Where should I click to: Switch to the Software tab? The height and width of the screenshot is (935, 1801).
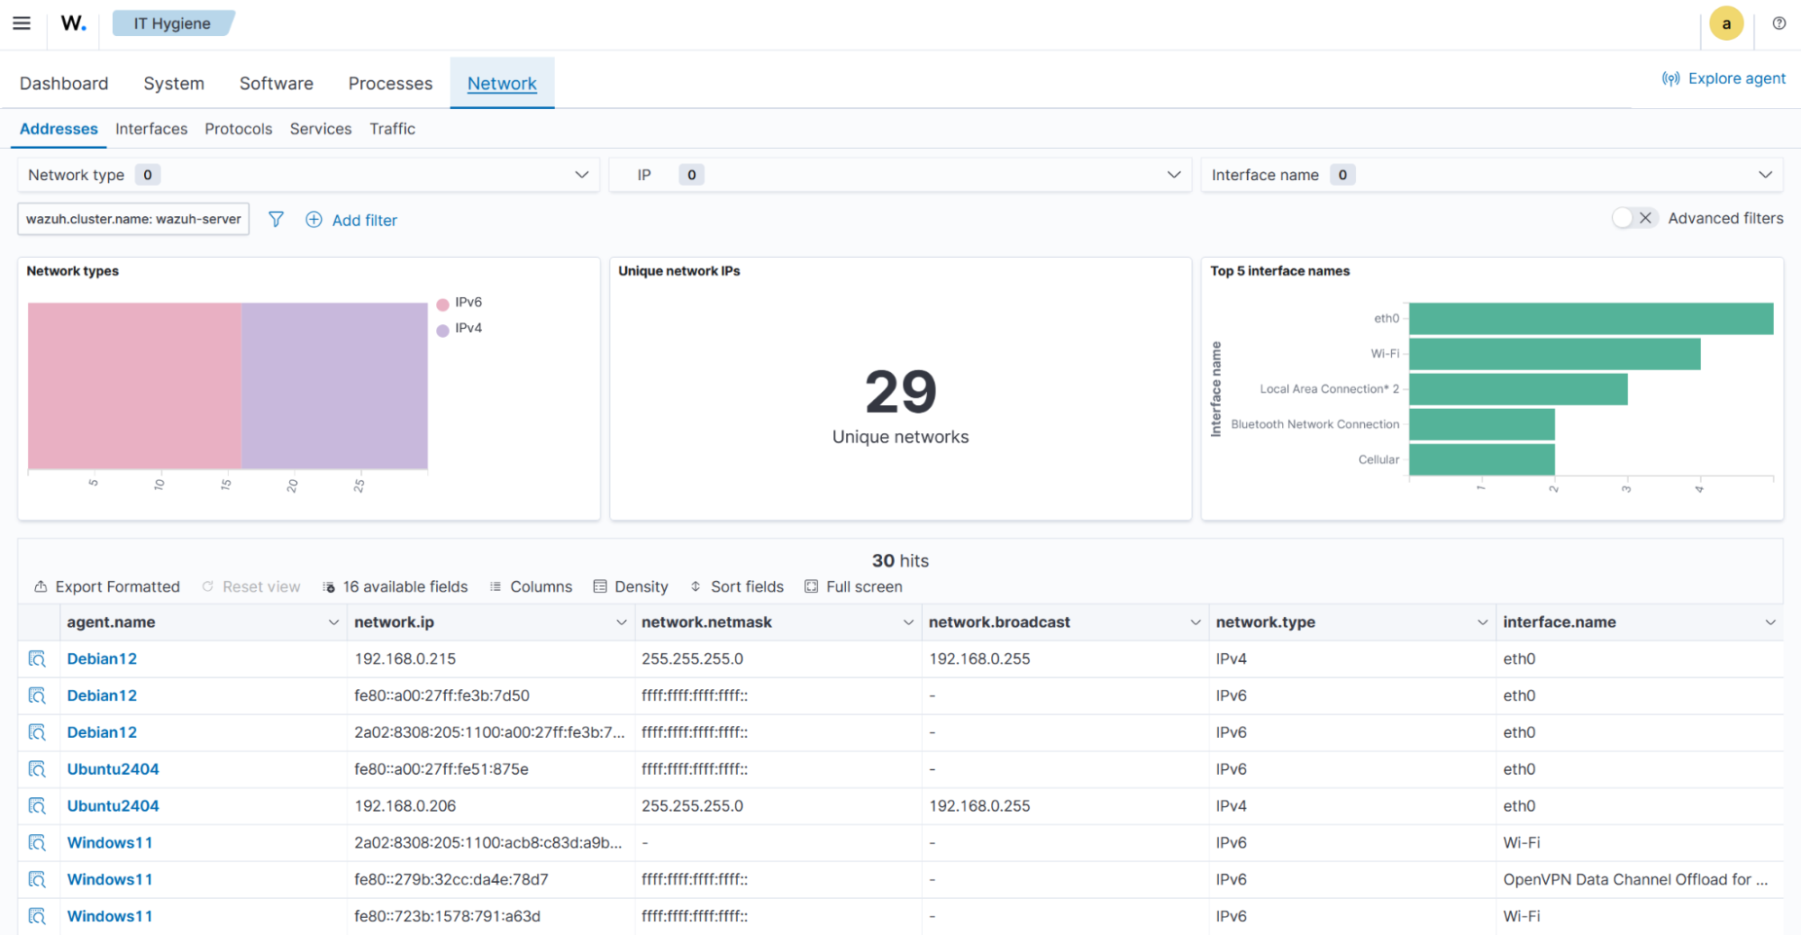click(x=276, y=84)
